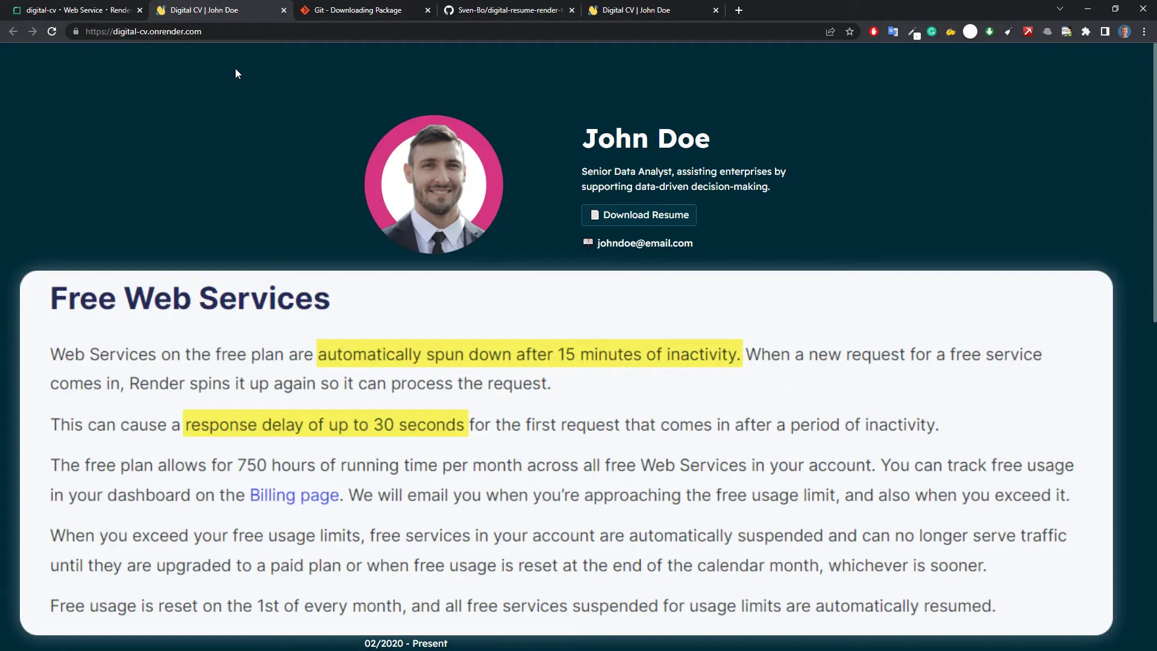
Task: Open the Grammarly extension icon
Action: point(932,32)
